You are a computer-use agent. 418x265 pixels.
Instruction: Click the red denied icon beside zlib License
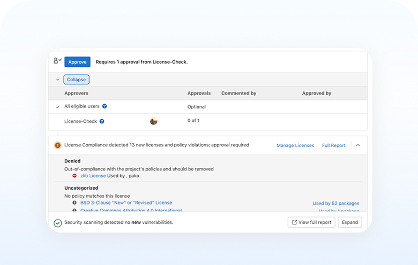74,176
